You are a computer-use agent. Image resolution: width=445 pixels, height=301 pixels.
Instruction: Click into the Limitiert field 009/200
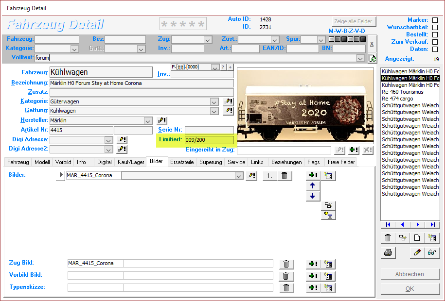click(209, 140)
